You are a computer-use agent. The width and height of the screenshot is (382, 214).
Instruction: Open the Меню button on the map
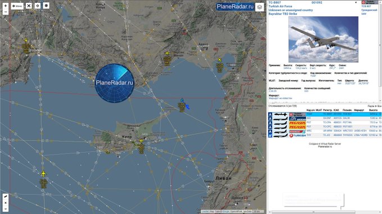17,6
